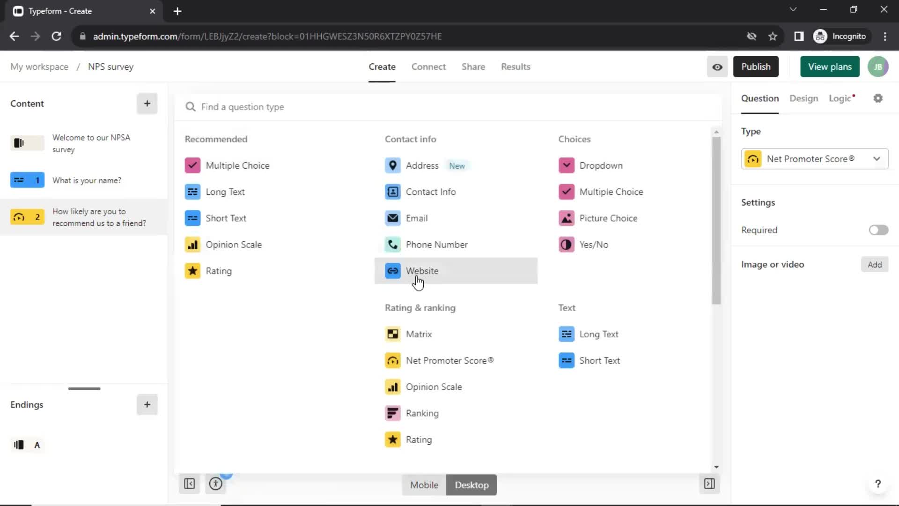Image resolution: width=899 pixels, height=506 pixels.
Task: Go to the Create tab
Action: click(382, 67)
